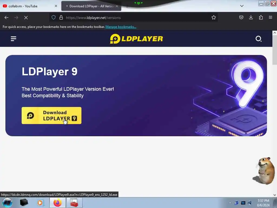Open the tracking protection shield icon
Image resolution: width=277 pixels, height=208 pixels.
coord(54,17)
